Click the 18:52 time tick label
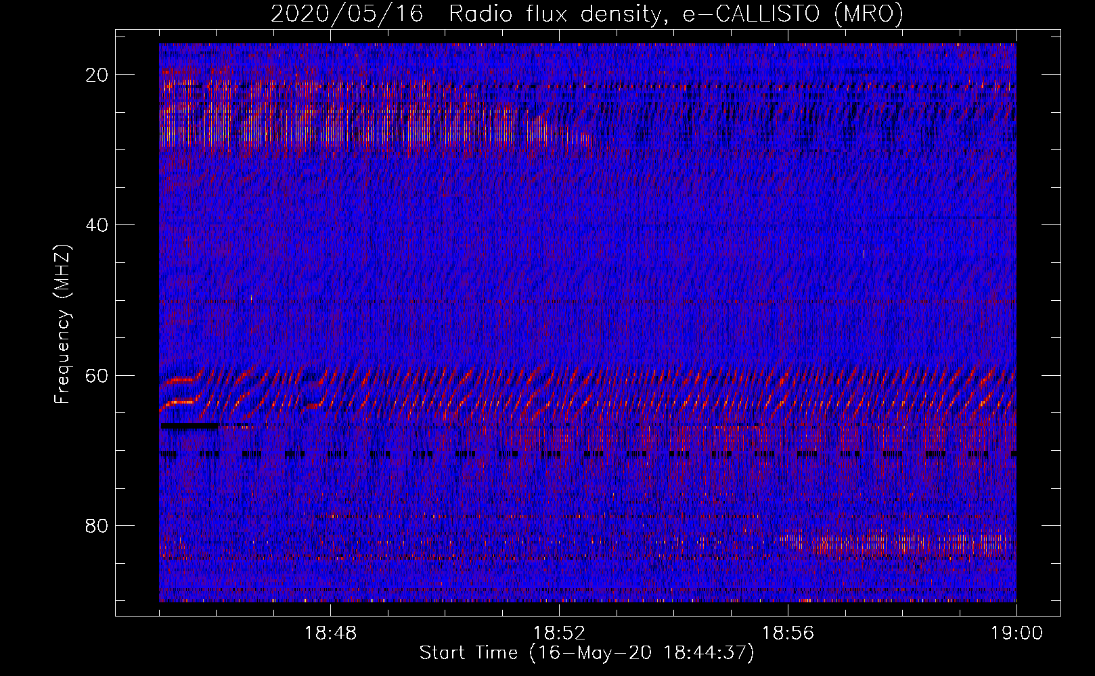Viewport: 1095px width, 676px height. 559,633
